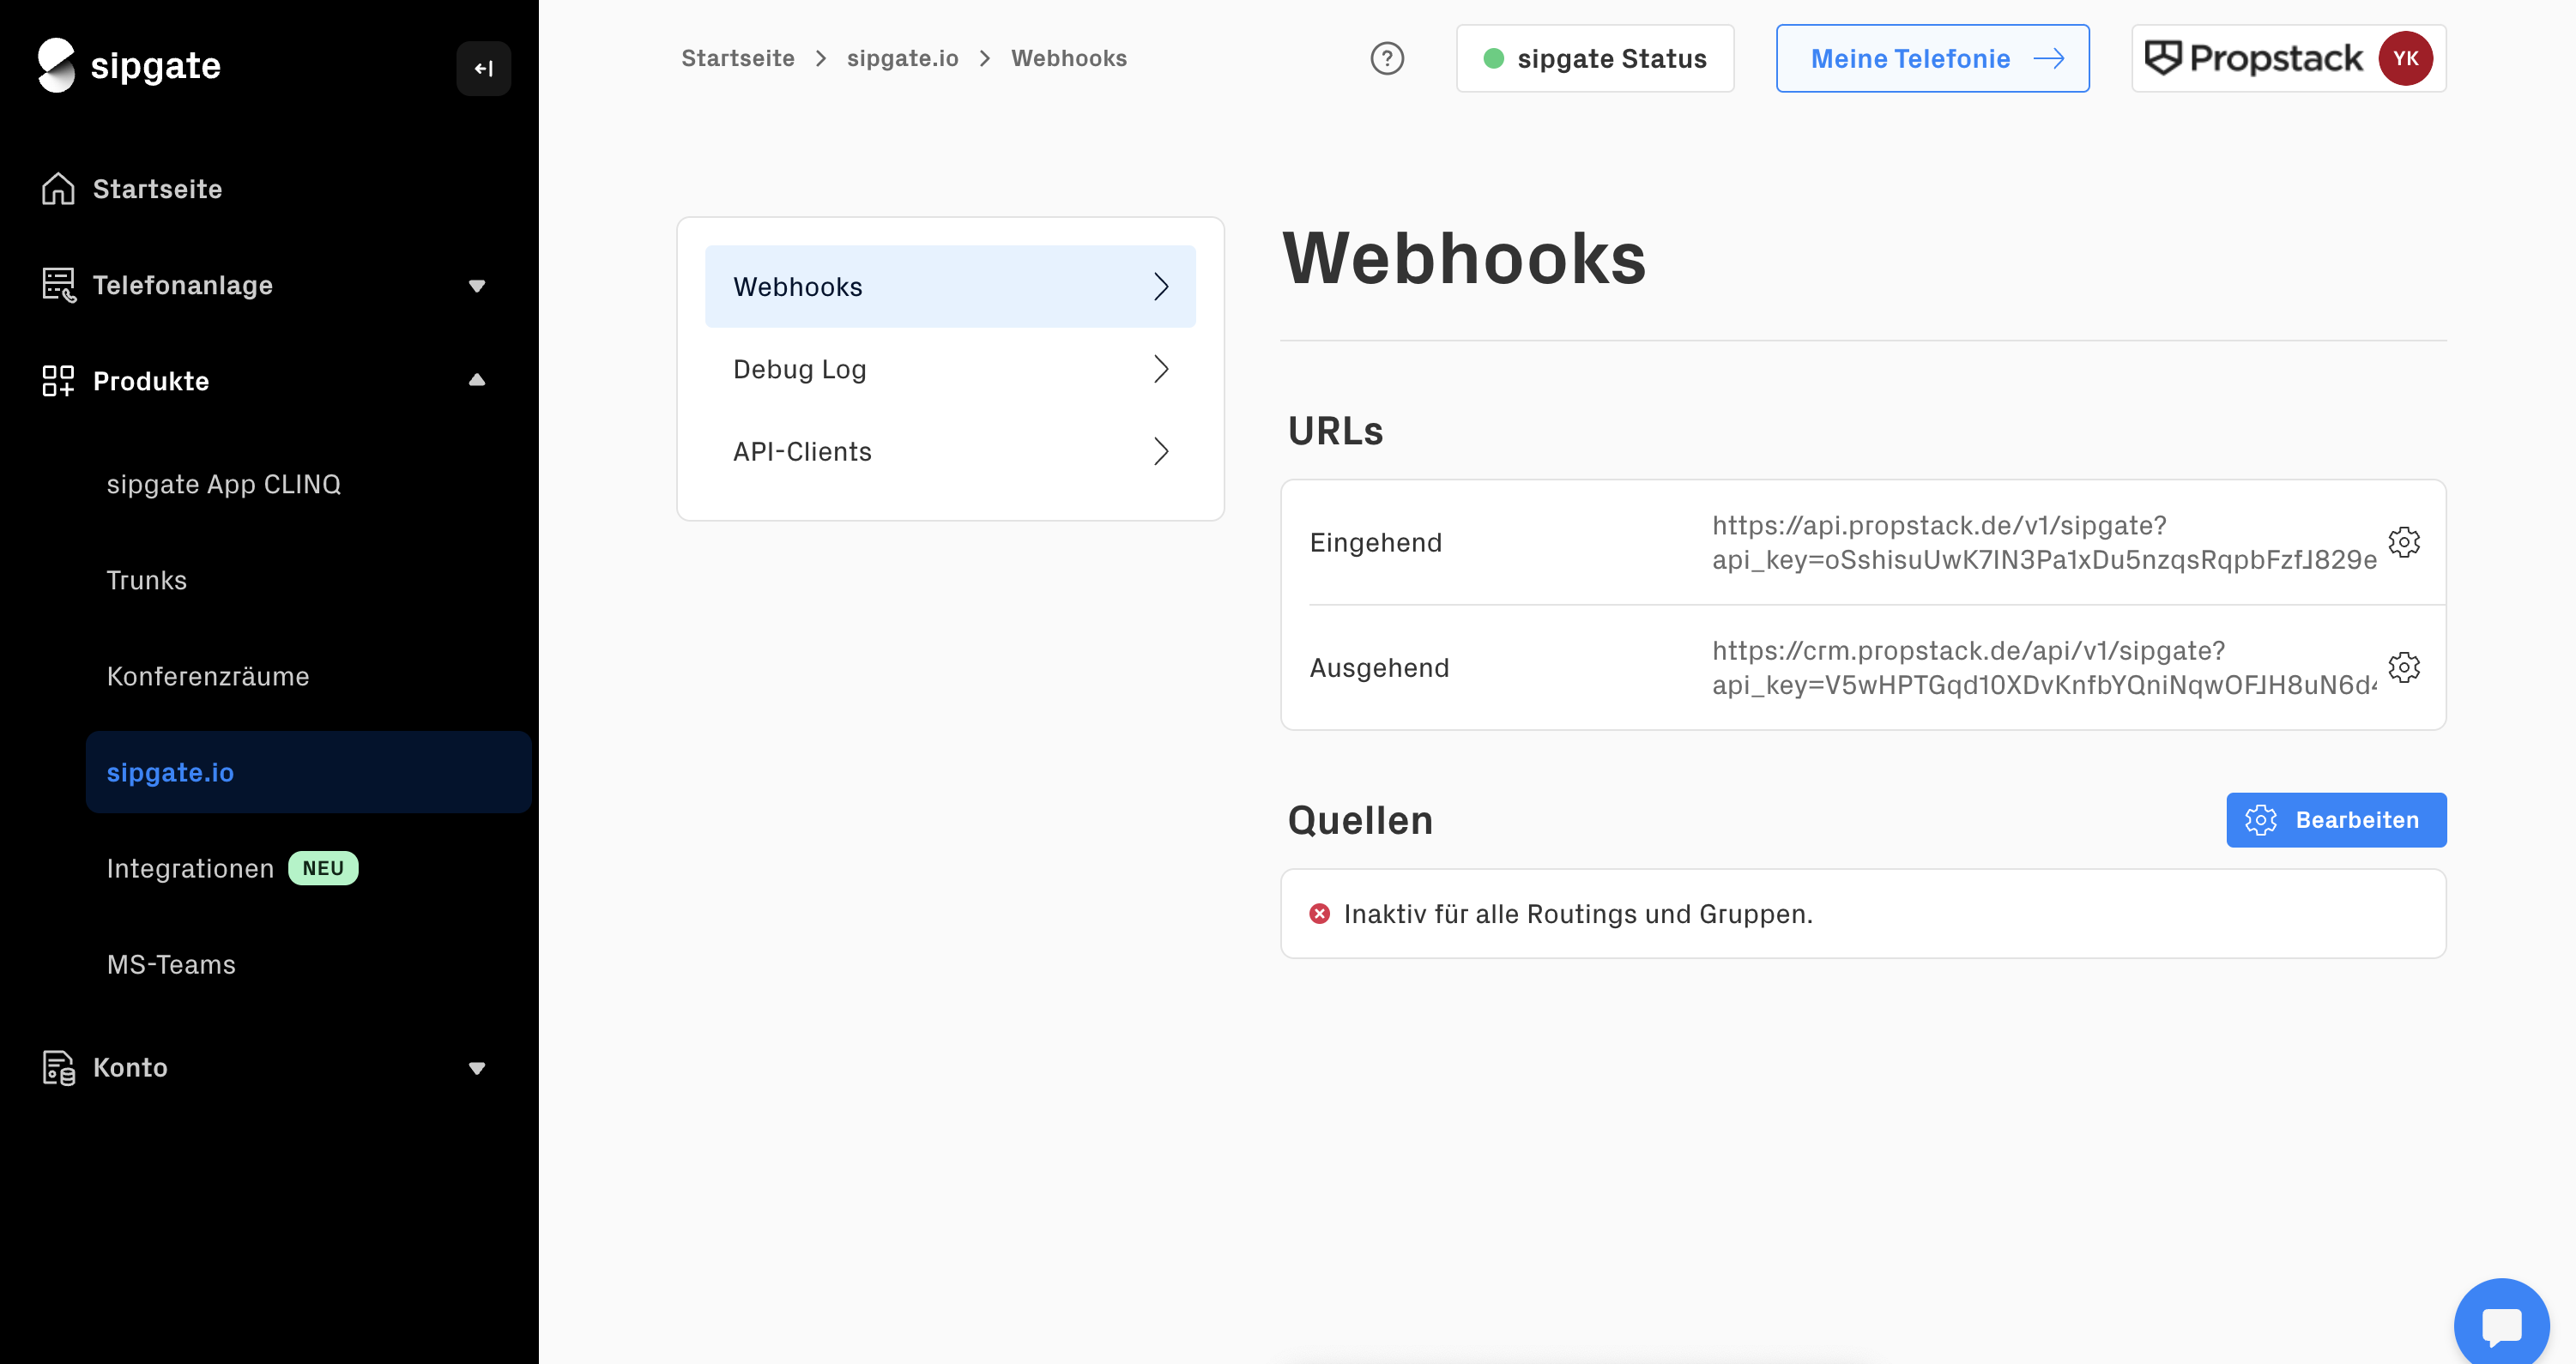Screen dimensions: 2576x1364
Task: Click the arrow icon in Meine Telefonie
Action: [x=2049, y=59]
